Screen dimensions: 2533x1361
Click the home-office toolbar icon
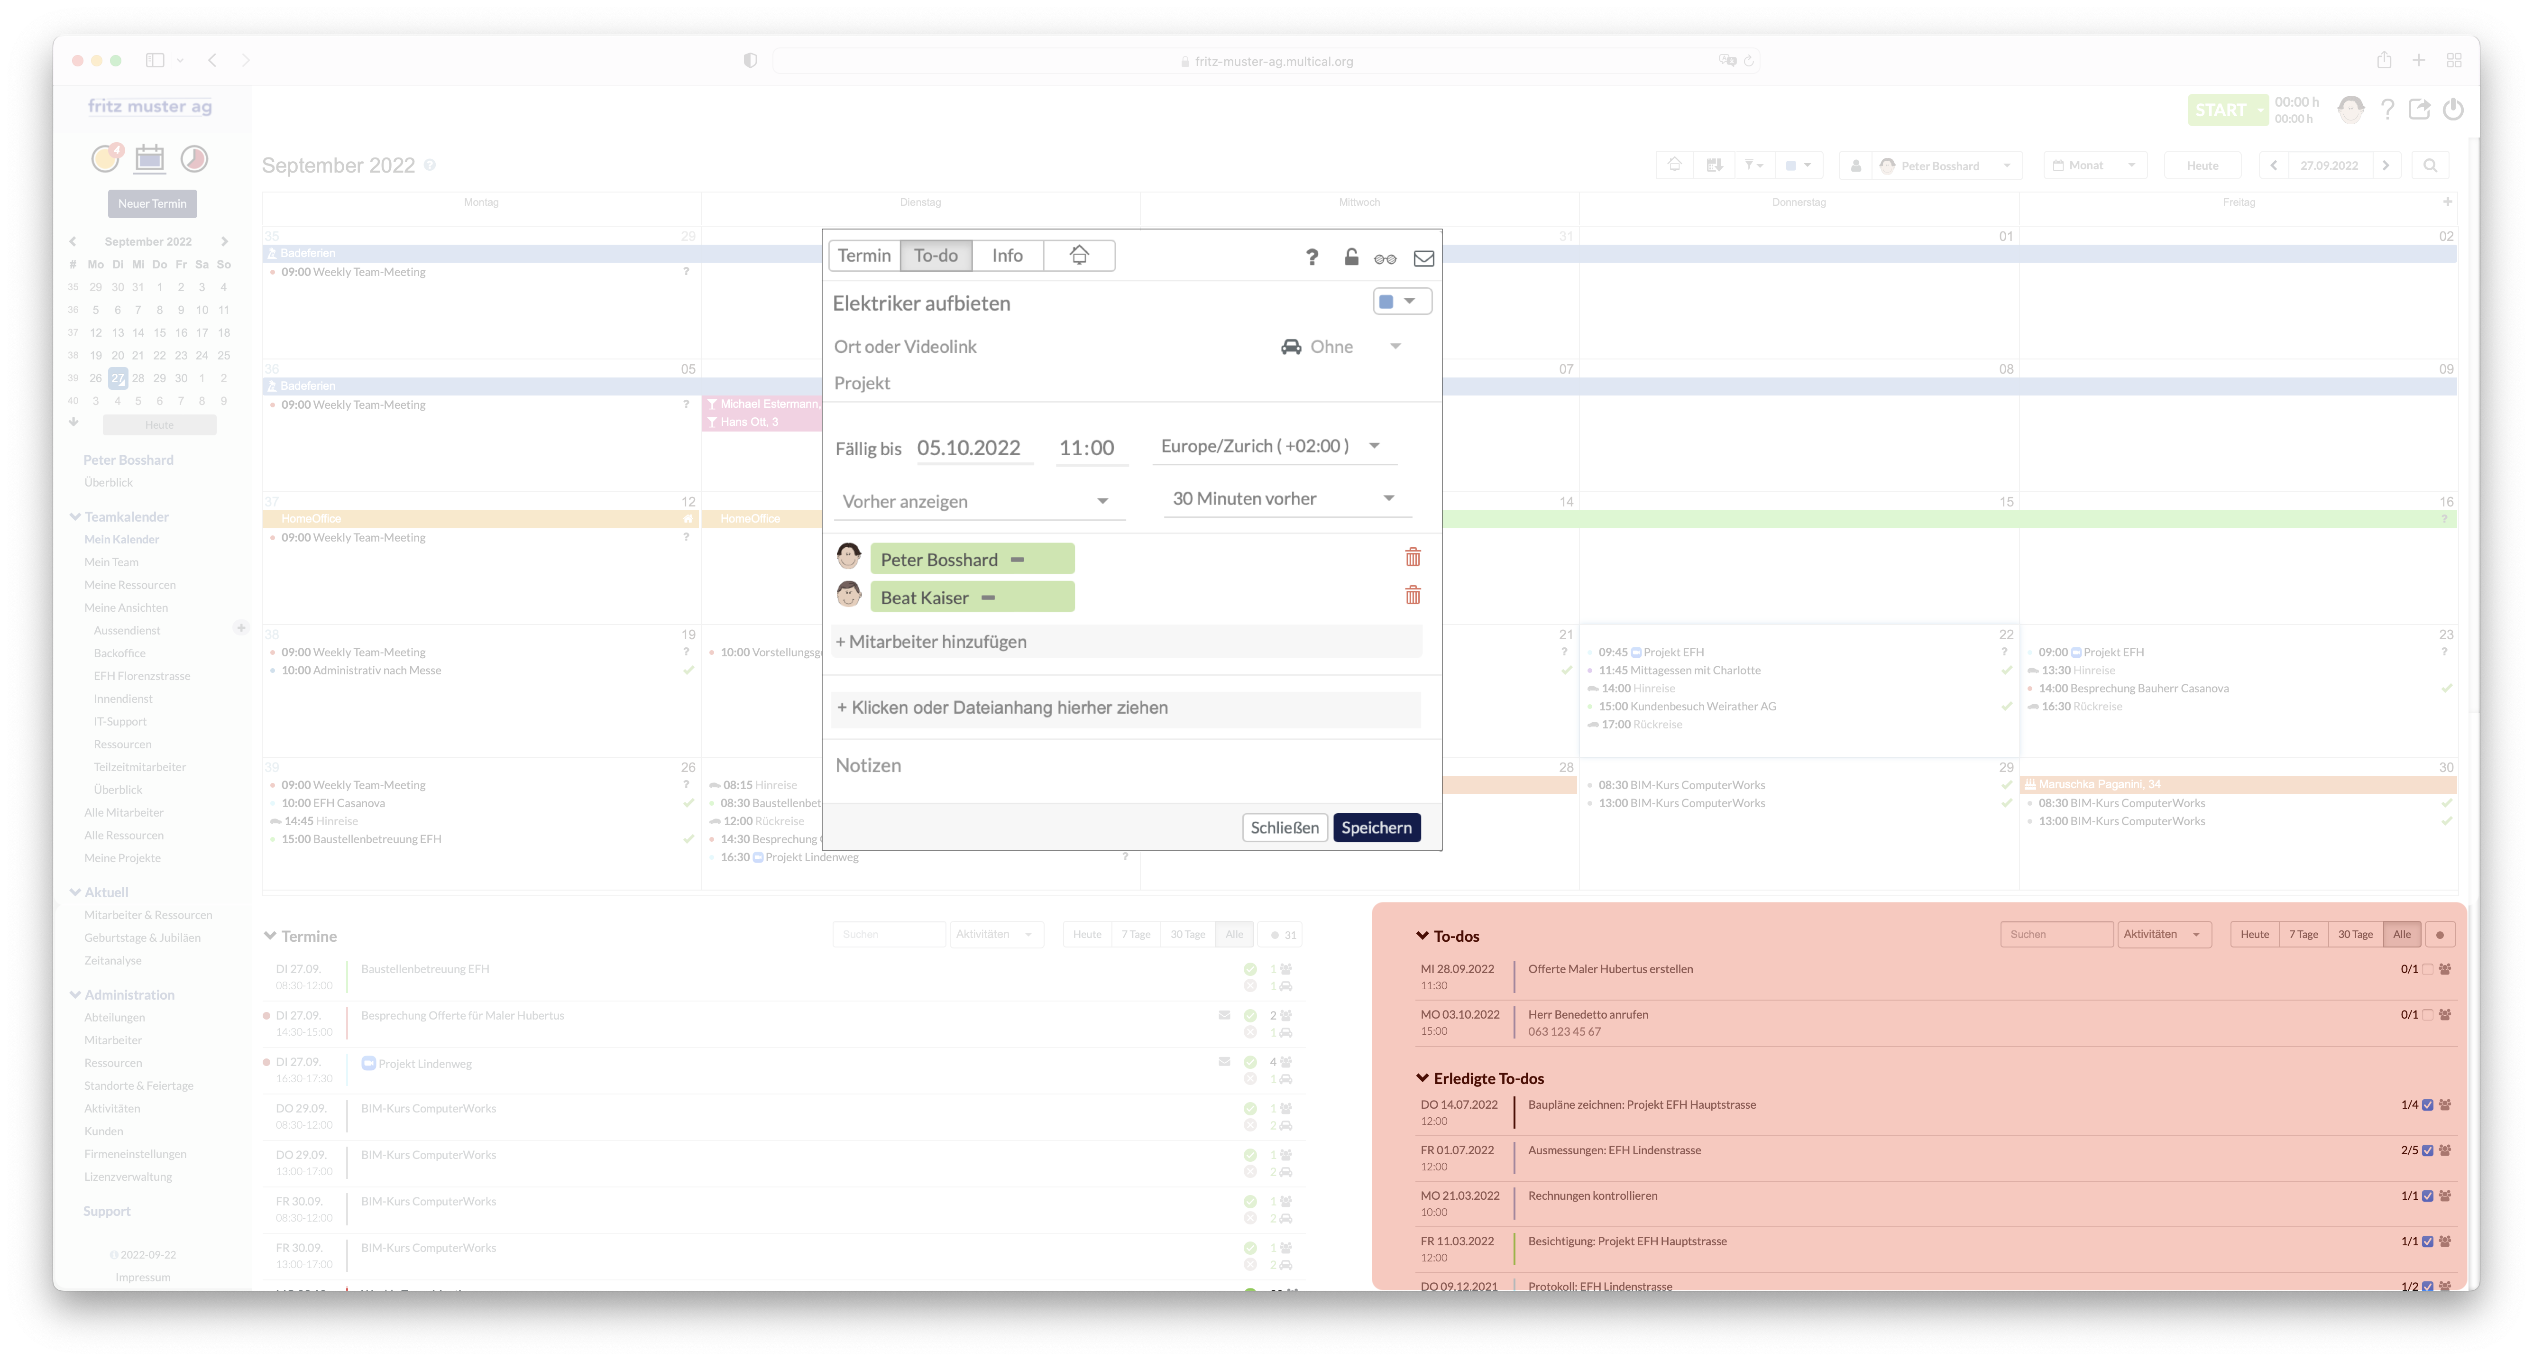coord(1675,165)
